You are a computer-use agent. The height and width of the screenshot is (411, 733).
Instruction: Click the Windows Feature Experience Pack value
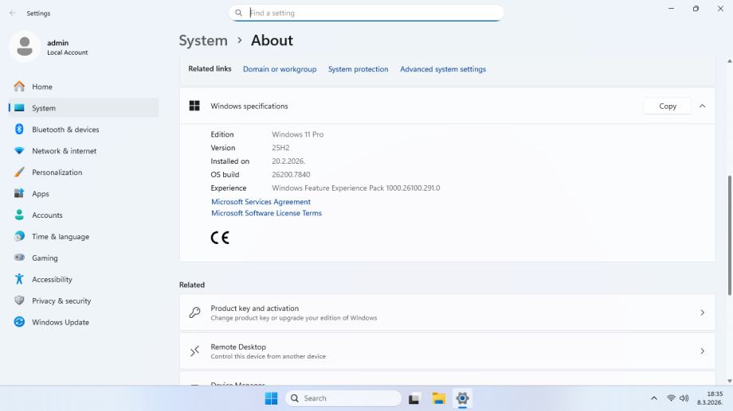(356, 188)
